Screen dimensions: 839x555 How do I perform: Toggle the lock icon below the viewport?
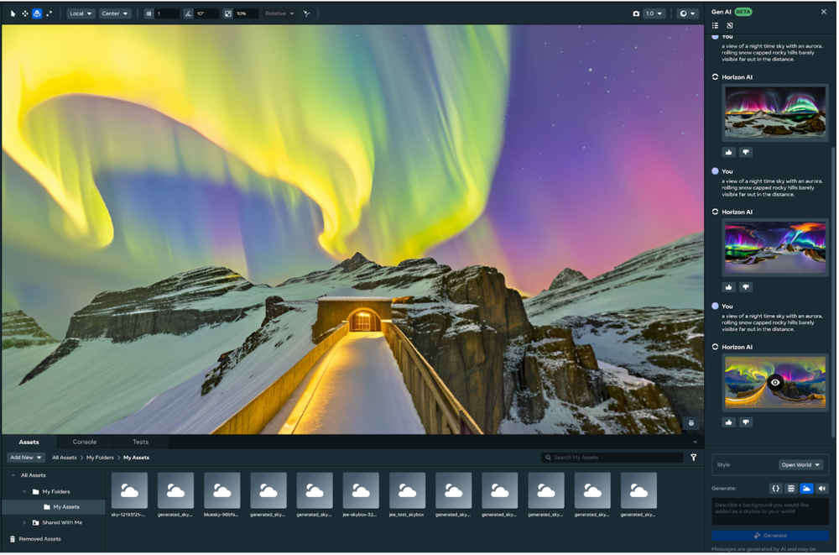[693, 422]
